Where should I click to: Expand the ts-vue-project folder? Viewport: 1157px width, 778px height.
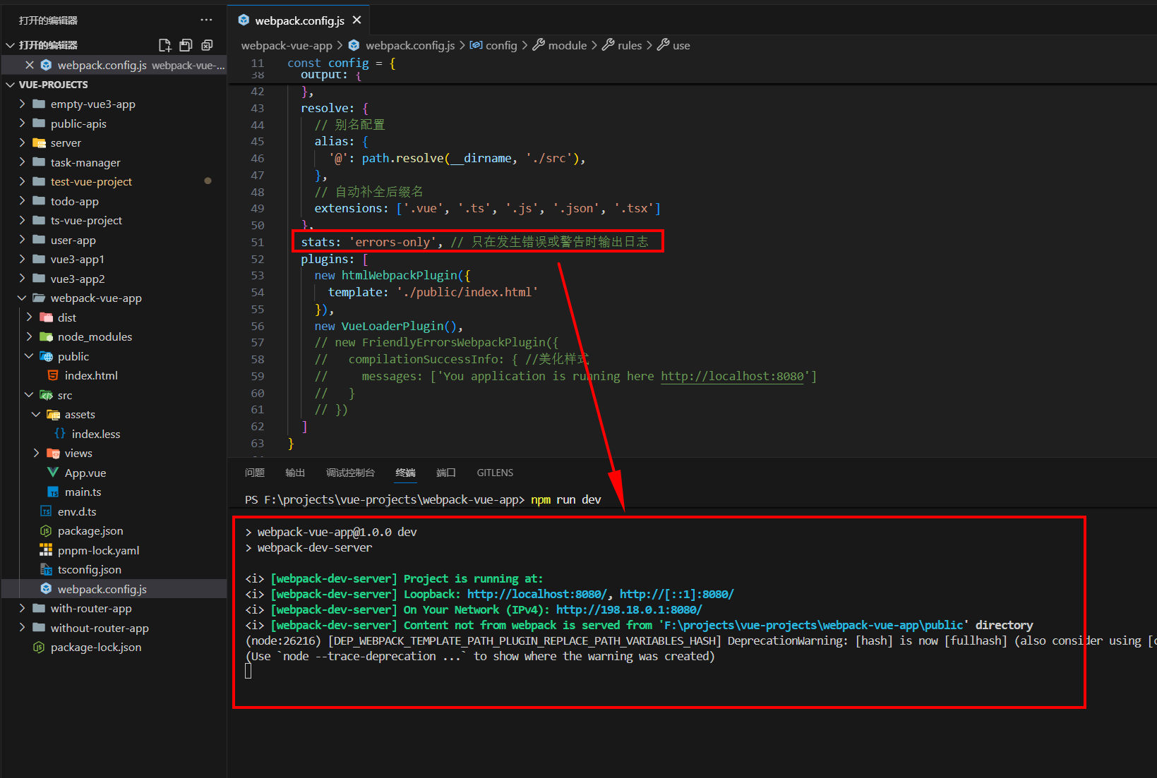(x=22, y=220)
